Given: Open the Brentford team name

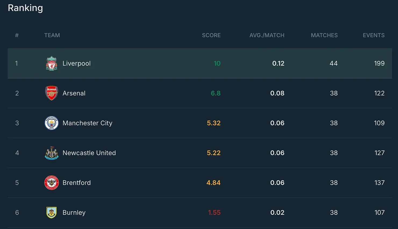Looking at the screenshot, I should [x=77, y=183].
